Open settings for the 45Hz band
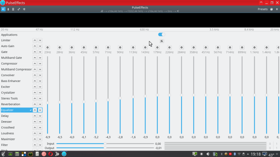 coord(84,47)
